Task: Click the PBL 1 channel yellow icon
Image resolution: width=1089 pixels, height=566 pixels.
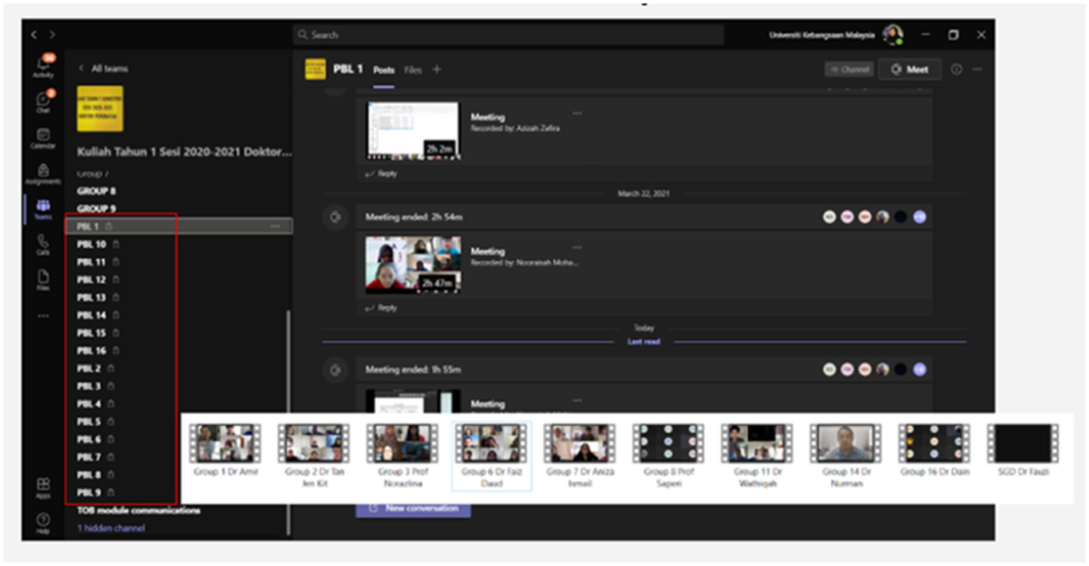Action: coord(315,69)
